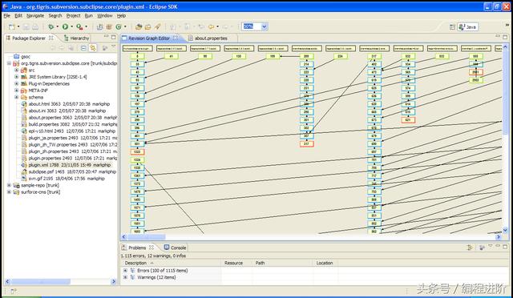Open the Debug dropdown arrow
The image size is (513, 298).
click(x=57, y=26)
